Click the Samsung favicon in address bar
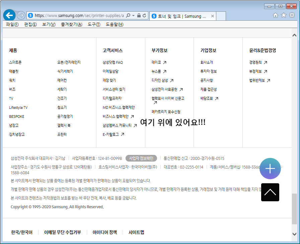The width and height of the screenshot is (300, 244). pyautogui.click(x=30, y=16)
